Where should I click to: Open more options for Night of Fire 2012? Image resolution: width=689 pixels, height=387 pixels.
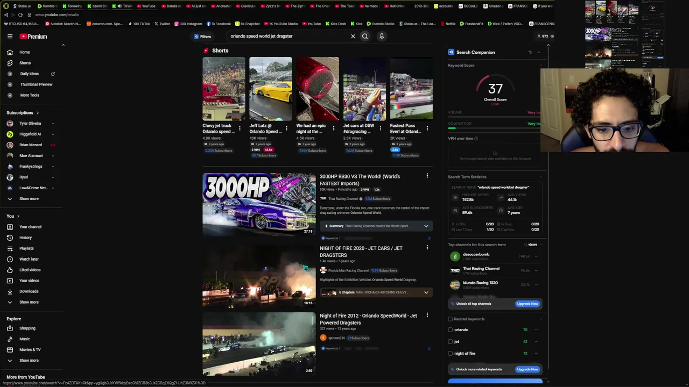pyautogui.click(x=427, y=316)
